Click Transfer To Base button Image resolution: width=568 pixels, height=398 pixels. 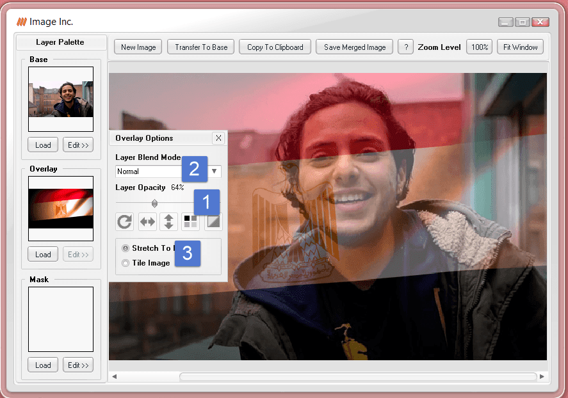200,47
